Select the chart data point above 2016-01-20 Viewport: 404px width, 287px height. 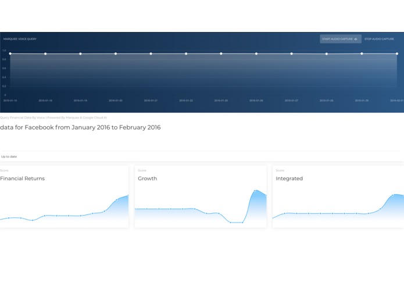116,54
